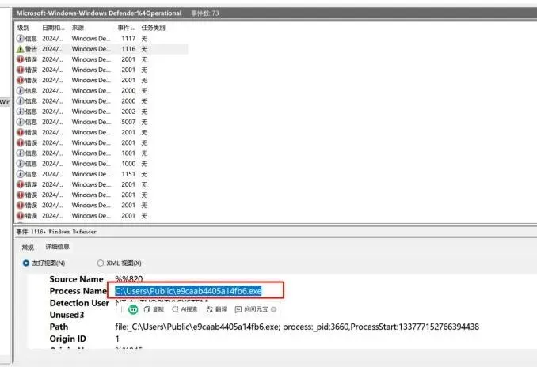
Task: Select the event ID 2002 cell
Action: click(x=128, y=112)
